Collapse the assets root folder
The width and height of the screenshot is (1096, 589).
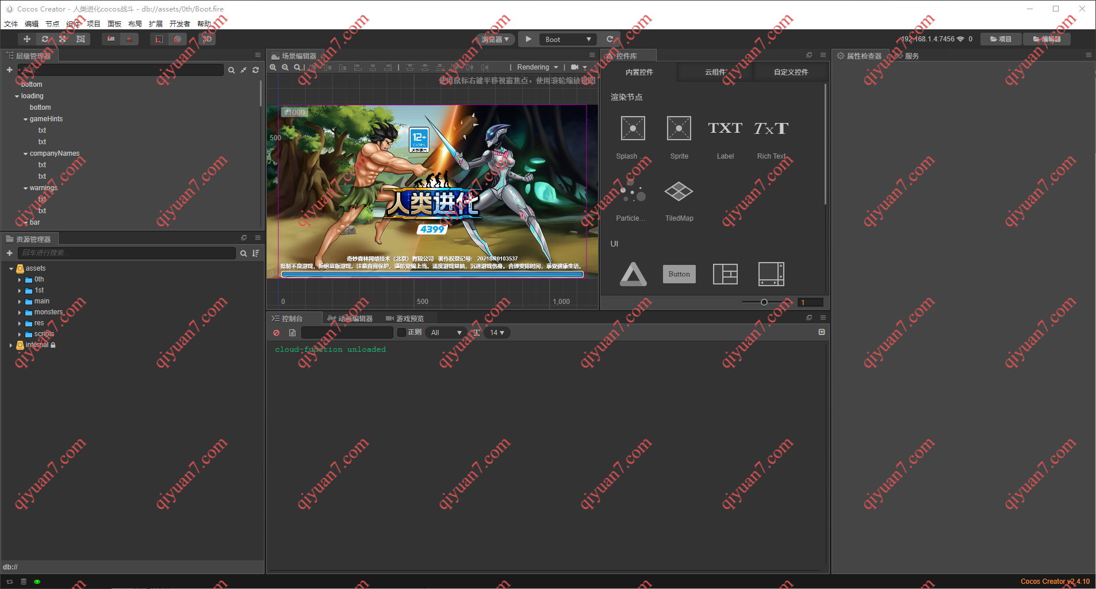point(11,269)
